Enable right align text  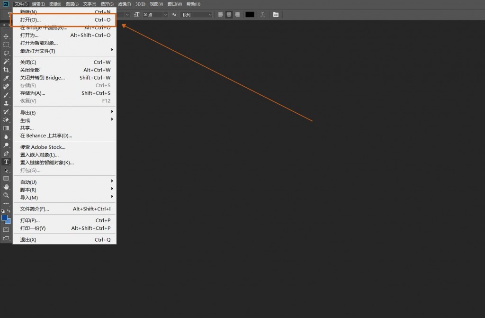(238, 15)
